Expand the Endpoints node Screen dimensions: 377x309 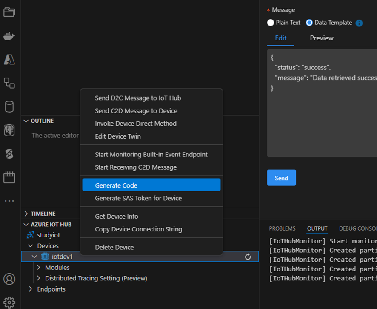(x=31, y=289)
